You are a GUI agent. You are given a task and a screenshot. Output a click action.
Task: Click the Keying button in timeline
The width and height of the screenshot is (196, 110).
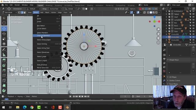point(21,97)
